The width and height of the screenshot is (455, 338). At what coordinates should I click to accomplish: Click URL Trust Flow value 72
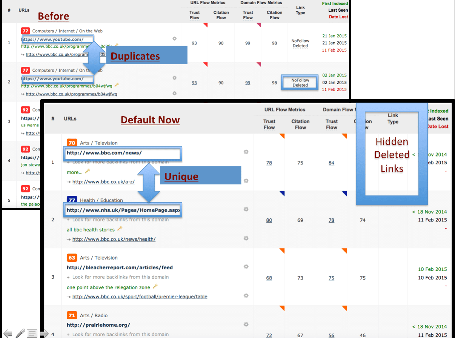[269, 335]
